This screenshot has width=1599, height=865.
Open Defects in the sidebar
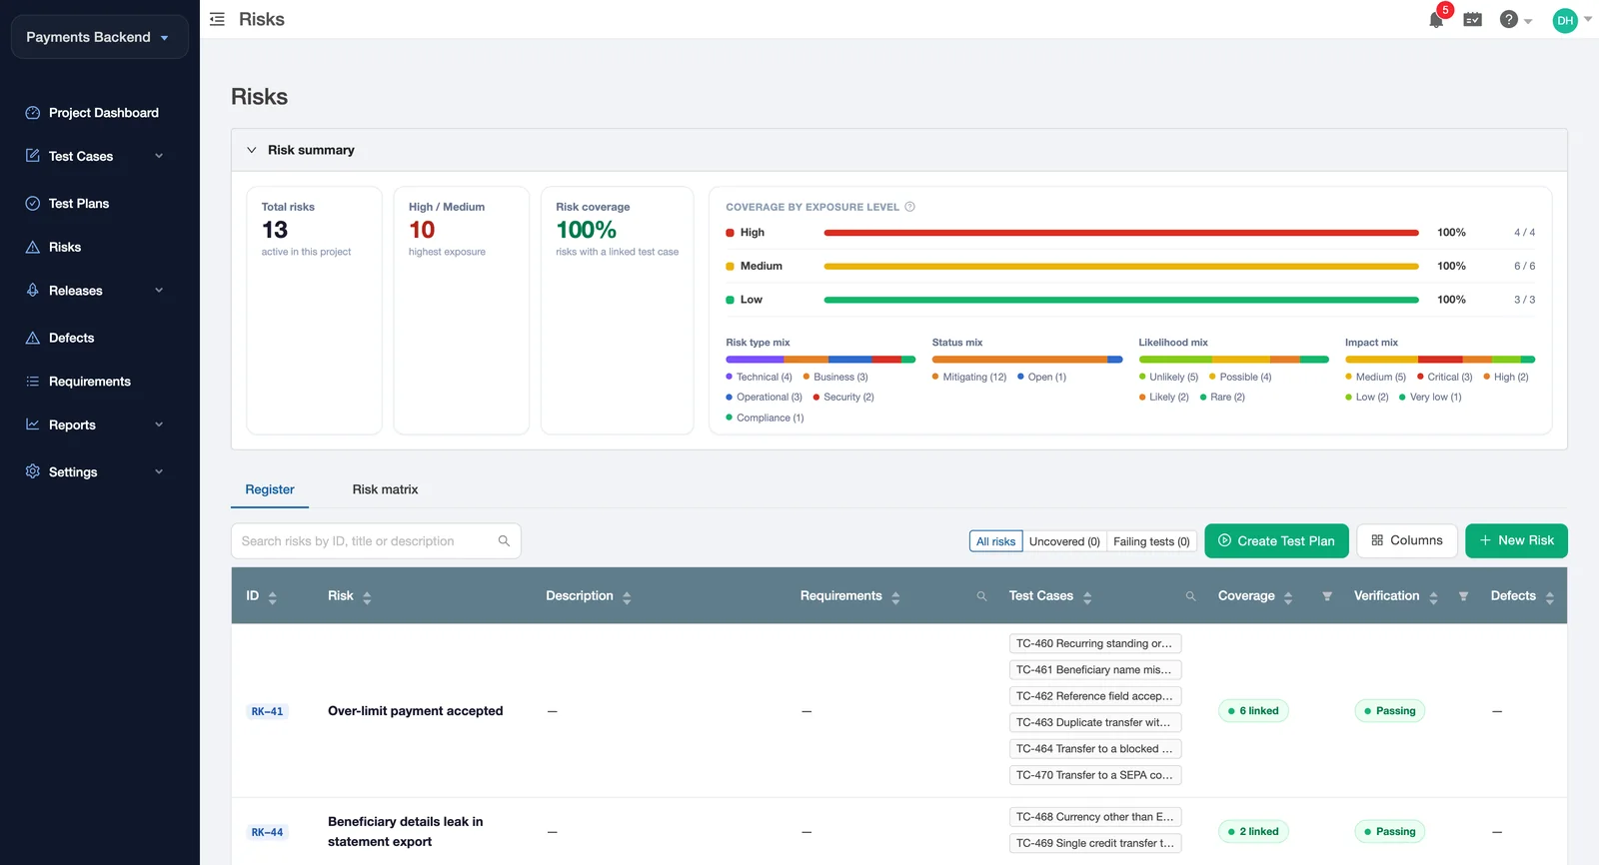point(71,338)
